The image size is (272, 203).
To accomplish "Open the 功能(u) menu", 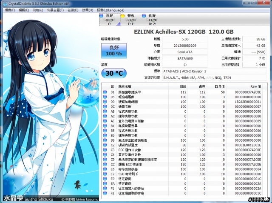I will point(38,10).
